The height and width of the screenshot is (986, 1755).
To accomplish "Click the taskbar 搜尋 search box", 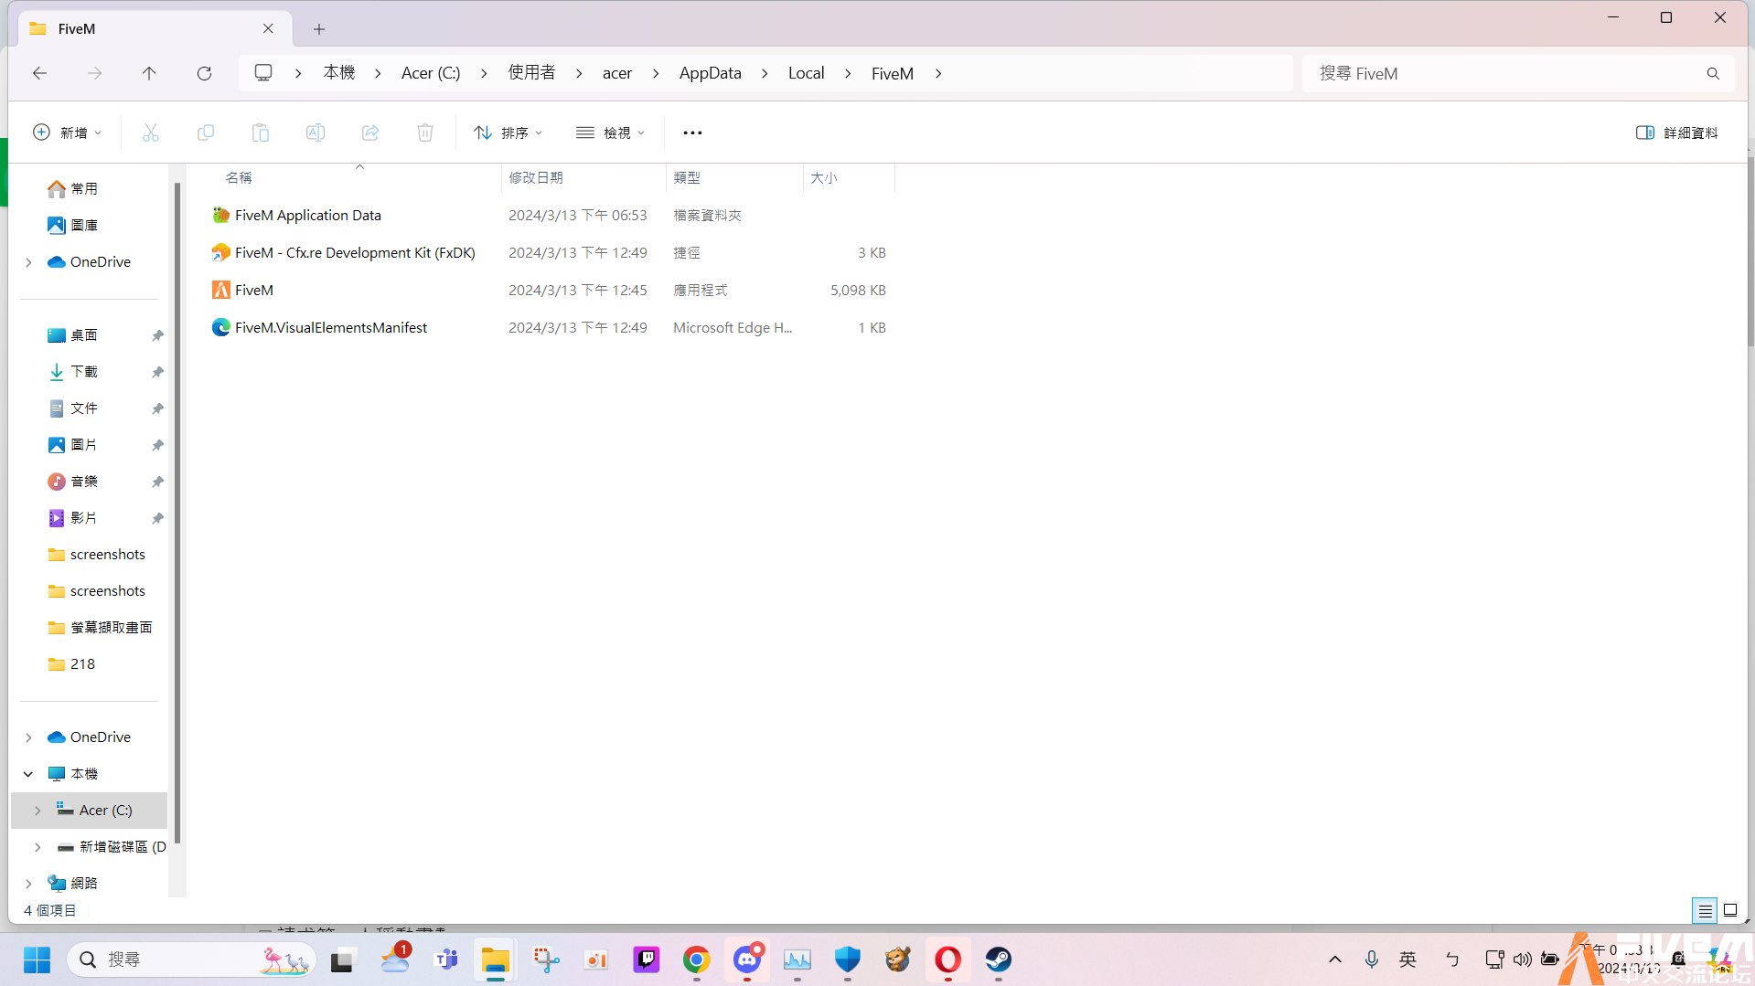I will pyautogui.click(x=191, y=959).
